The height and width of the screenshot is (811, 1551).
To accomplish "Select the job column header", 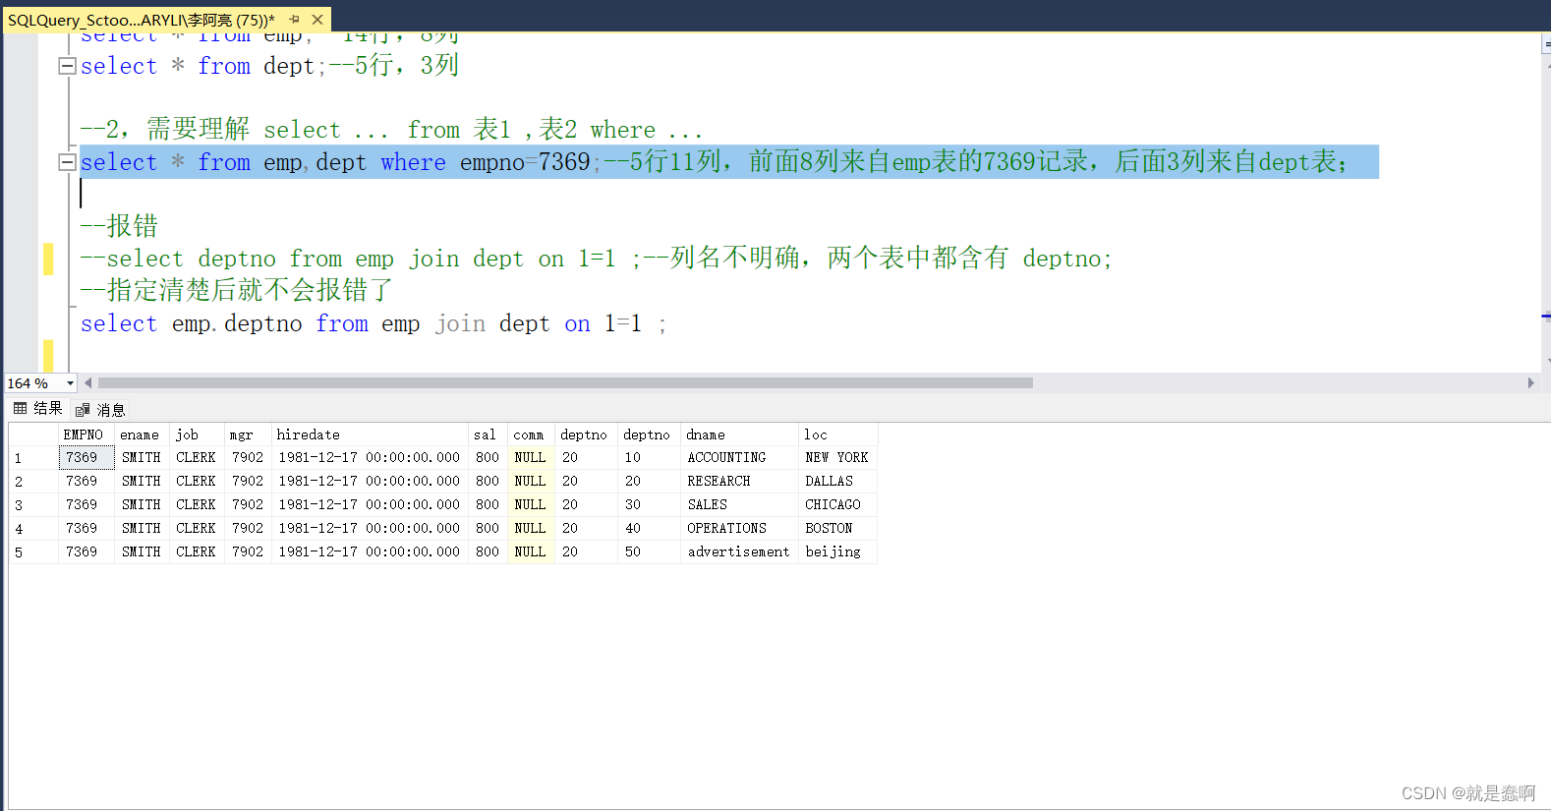I will tap(197, 434).
